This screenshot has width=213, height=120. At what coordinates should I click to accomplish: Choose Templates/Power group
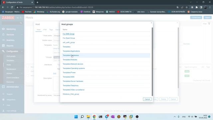[69, 73]
